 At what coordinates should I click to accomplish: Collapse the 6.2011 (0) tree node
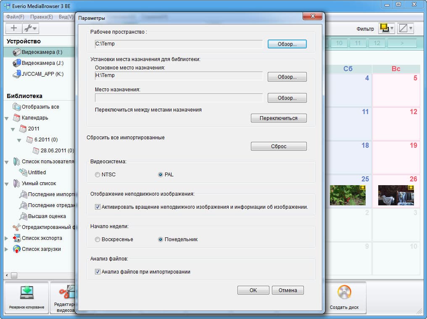pyautogui.click(x=19, y=140)
